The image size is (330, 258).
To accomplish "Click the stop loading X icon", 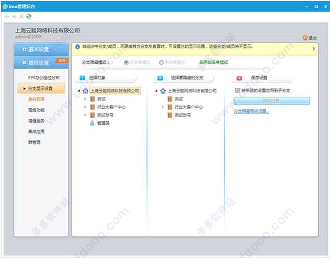I will coord(21,17).
